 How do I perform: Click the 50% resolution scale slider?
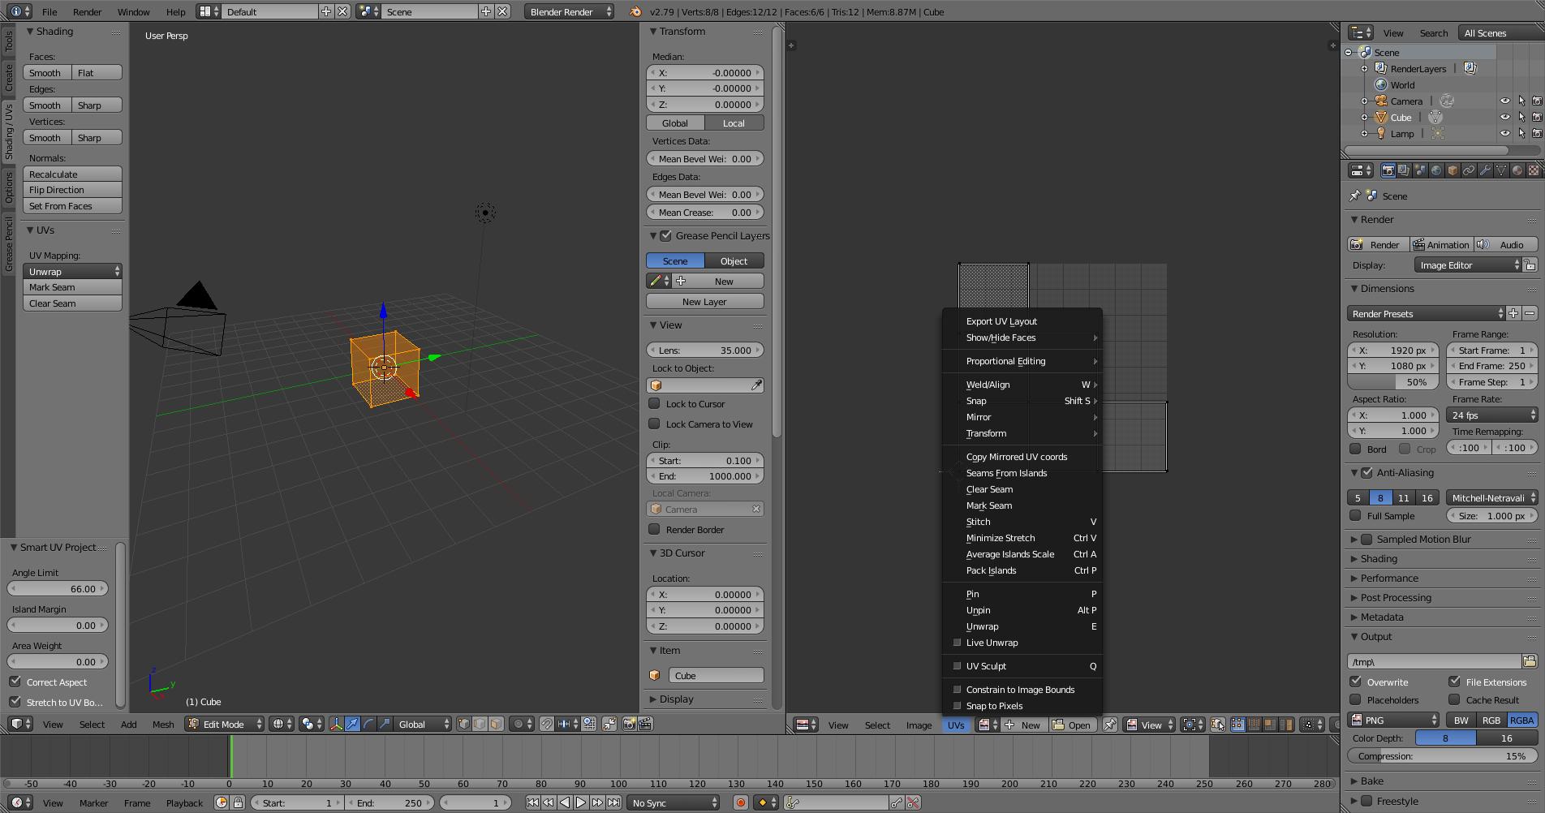(x=1392, y=381)
